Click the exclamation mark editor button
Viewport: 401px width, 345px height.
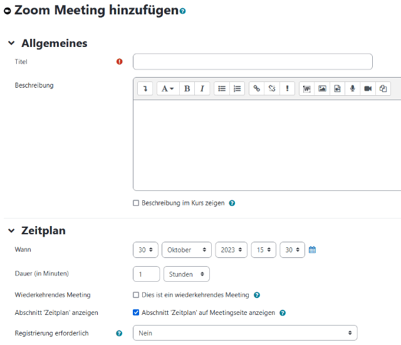tap(287, 89)
